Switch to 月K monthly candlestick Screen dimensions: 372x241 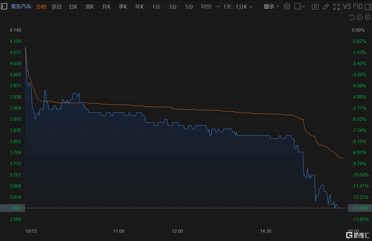[x=106, y=7]
